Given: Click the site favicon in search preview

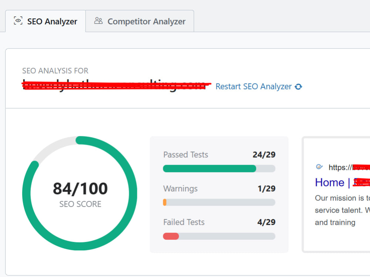Looking at the screenshot, I should [x=319, y=167].
